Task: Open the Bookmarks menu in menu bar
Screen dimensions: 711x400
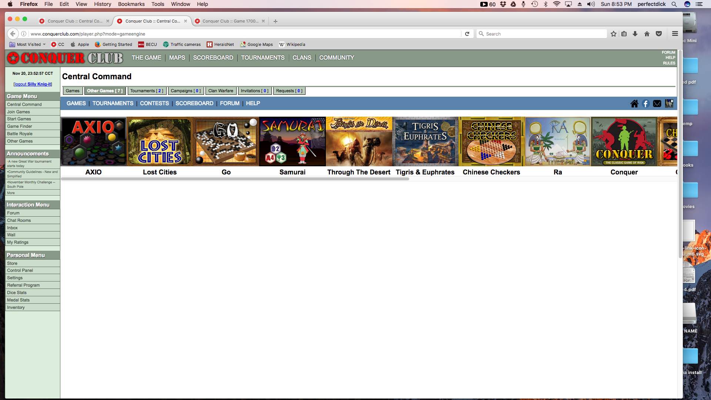Action: tap(131, 4)
